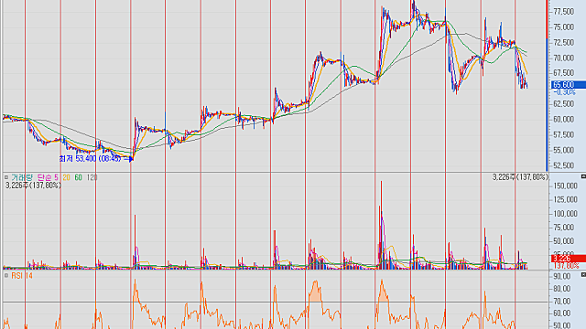Screen dimensions: 586x329
Task: Select the green 60 moving average legend label
Action: 78,177
